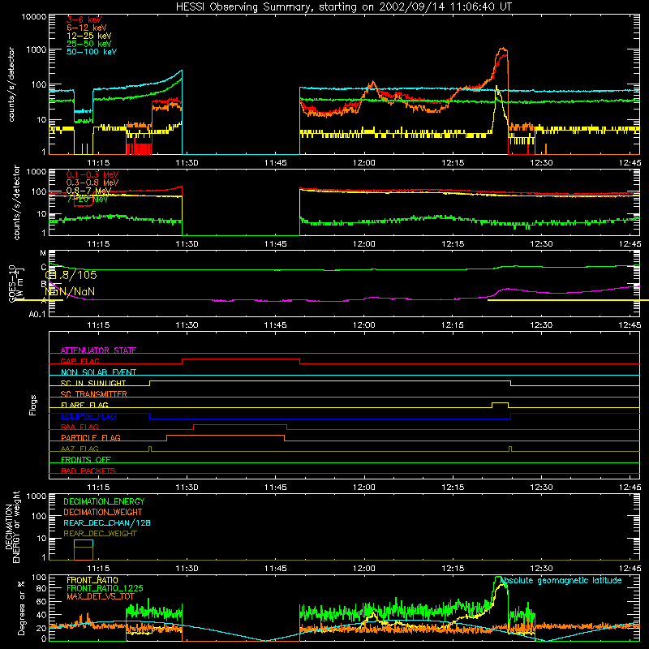The height and width of the screenshot is (649, 649).
Task: Select the 3-6 keV legend label
Action: (84, 19)
